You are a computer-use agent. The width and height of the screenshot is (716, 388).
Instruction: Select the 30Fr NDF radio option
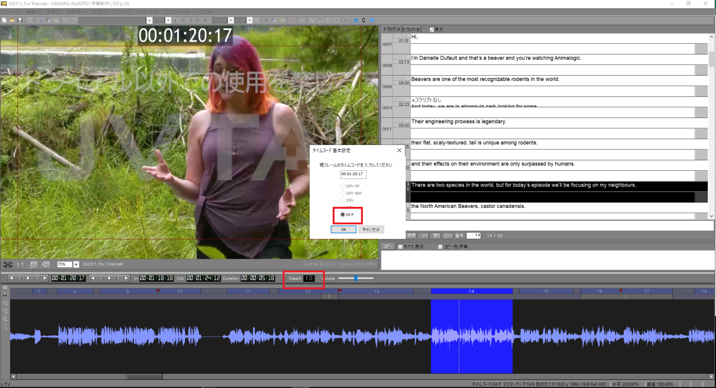point(351,193)
